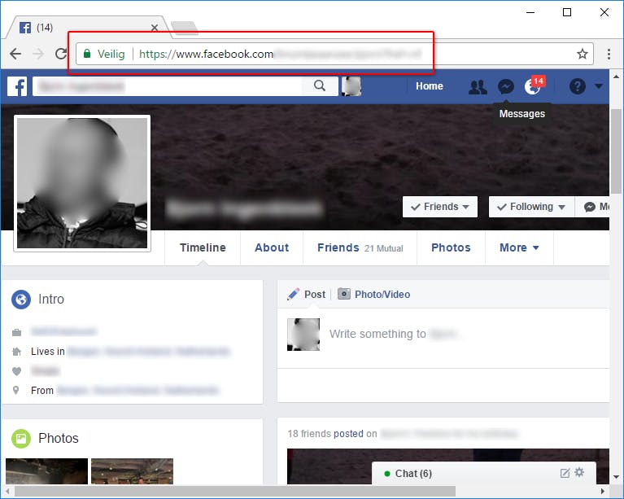Open a new tab button
This screenshot has height=499, width=624.
point(184,28)
